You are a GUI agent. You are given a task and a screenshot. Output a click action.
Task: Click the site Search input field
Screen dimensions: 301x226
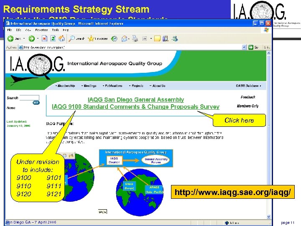tap(29, 98)
